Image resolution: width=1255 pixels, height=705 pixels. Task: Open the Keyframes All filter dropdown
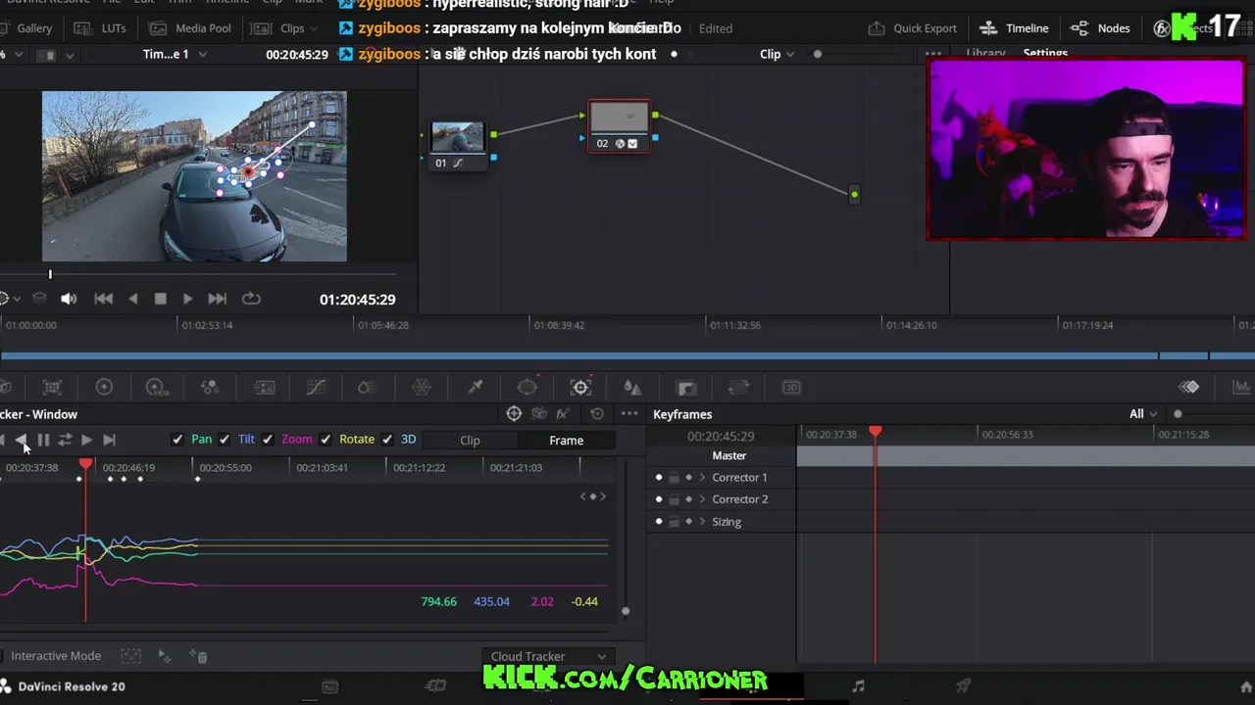pyautogui.click(x=1142, y=414)
